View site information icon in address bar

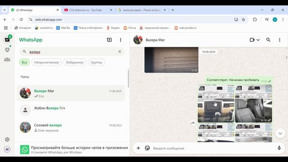(31, 19)
